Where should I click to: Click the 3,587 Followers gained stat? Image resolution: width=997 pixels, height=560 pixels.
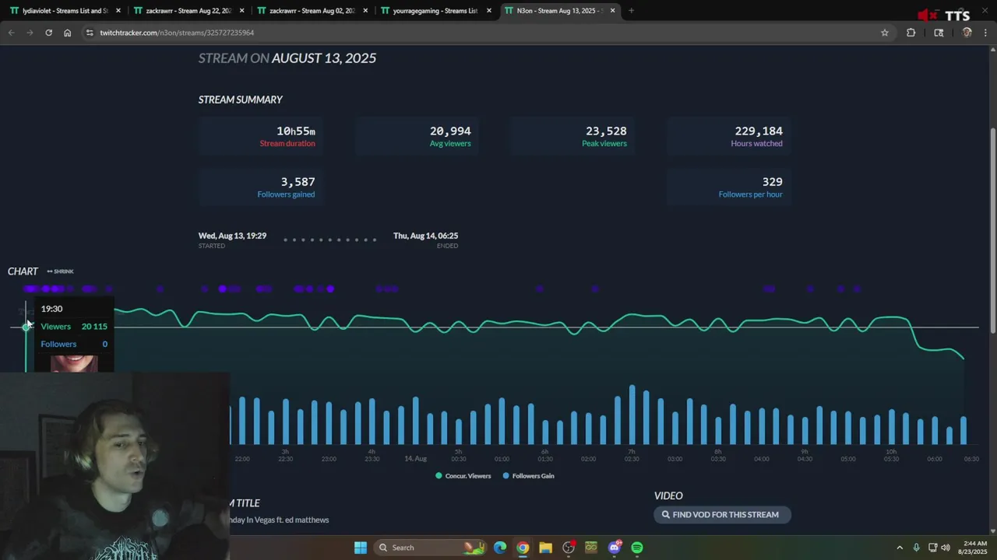tap(261, 187)
